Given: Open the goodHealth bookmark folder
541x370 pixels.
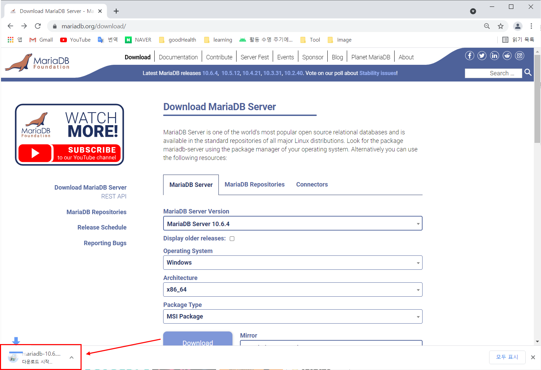Looking at the screenshot, I should click(x=177, y=40).
